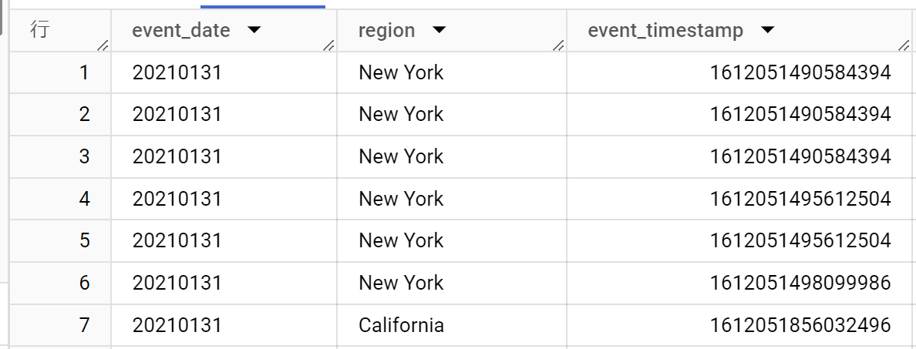Open the region column dropdown arrow
This screenshot has width=916, height=349.
439,31
